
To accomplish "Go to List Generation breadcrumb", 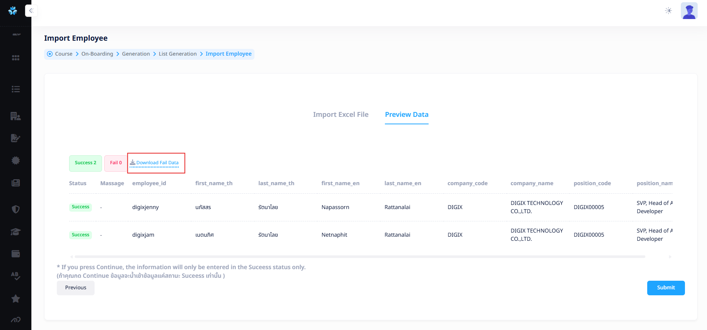I will [177, 54].
